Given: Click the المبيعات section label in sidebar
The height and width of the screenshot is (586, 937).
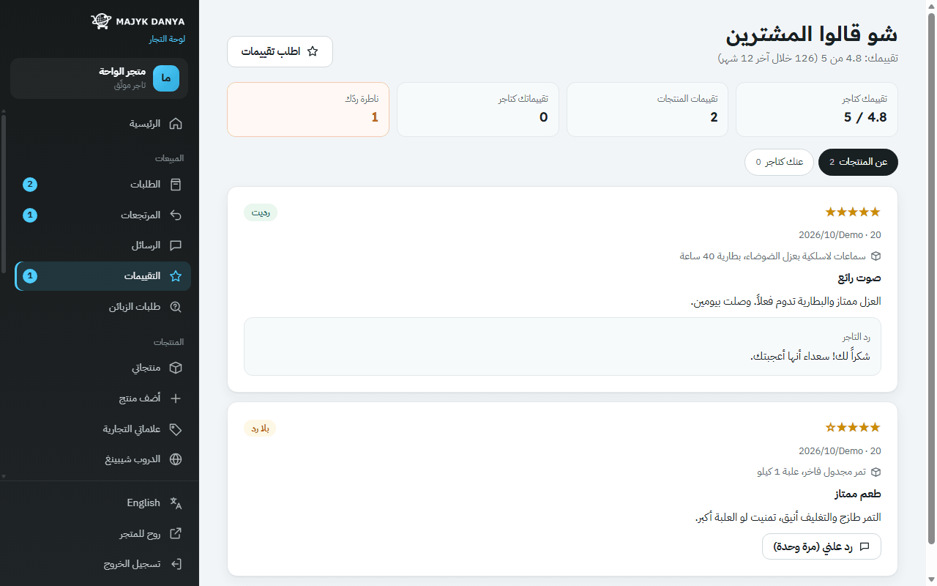Looking at the screenshot, I should click(168, 158).
